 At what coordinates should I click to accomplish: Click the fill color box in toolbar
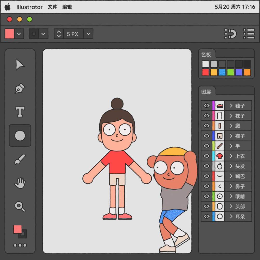point(9,34)
